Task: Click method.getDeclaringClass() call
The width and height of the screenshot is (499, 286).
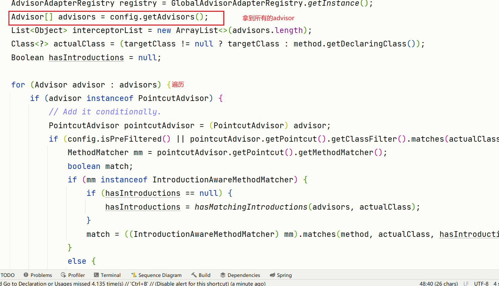Action: (x=355, y=44)
